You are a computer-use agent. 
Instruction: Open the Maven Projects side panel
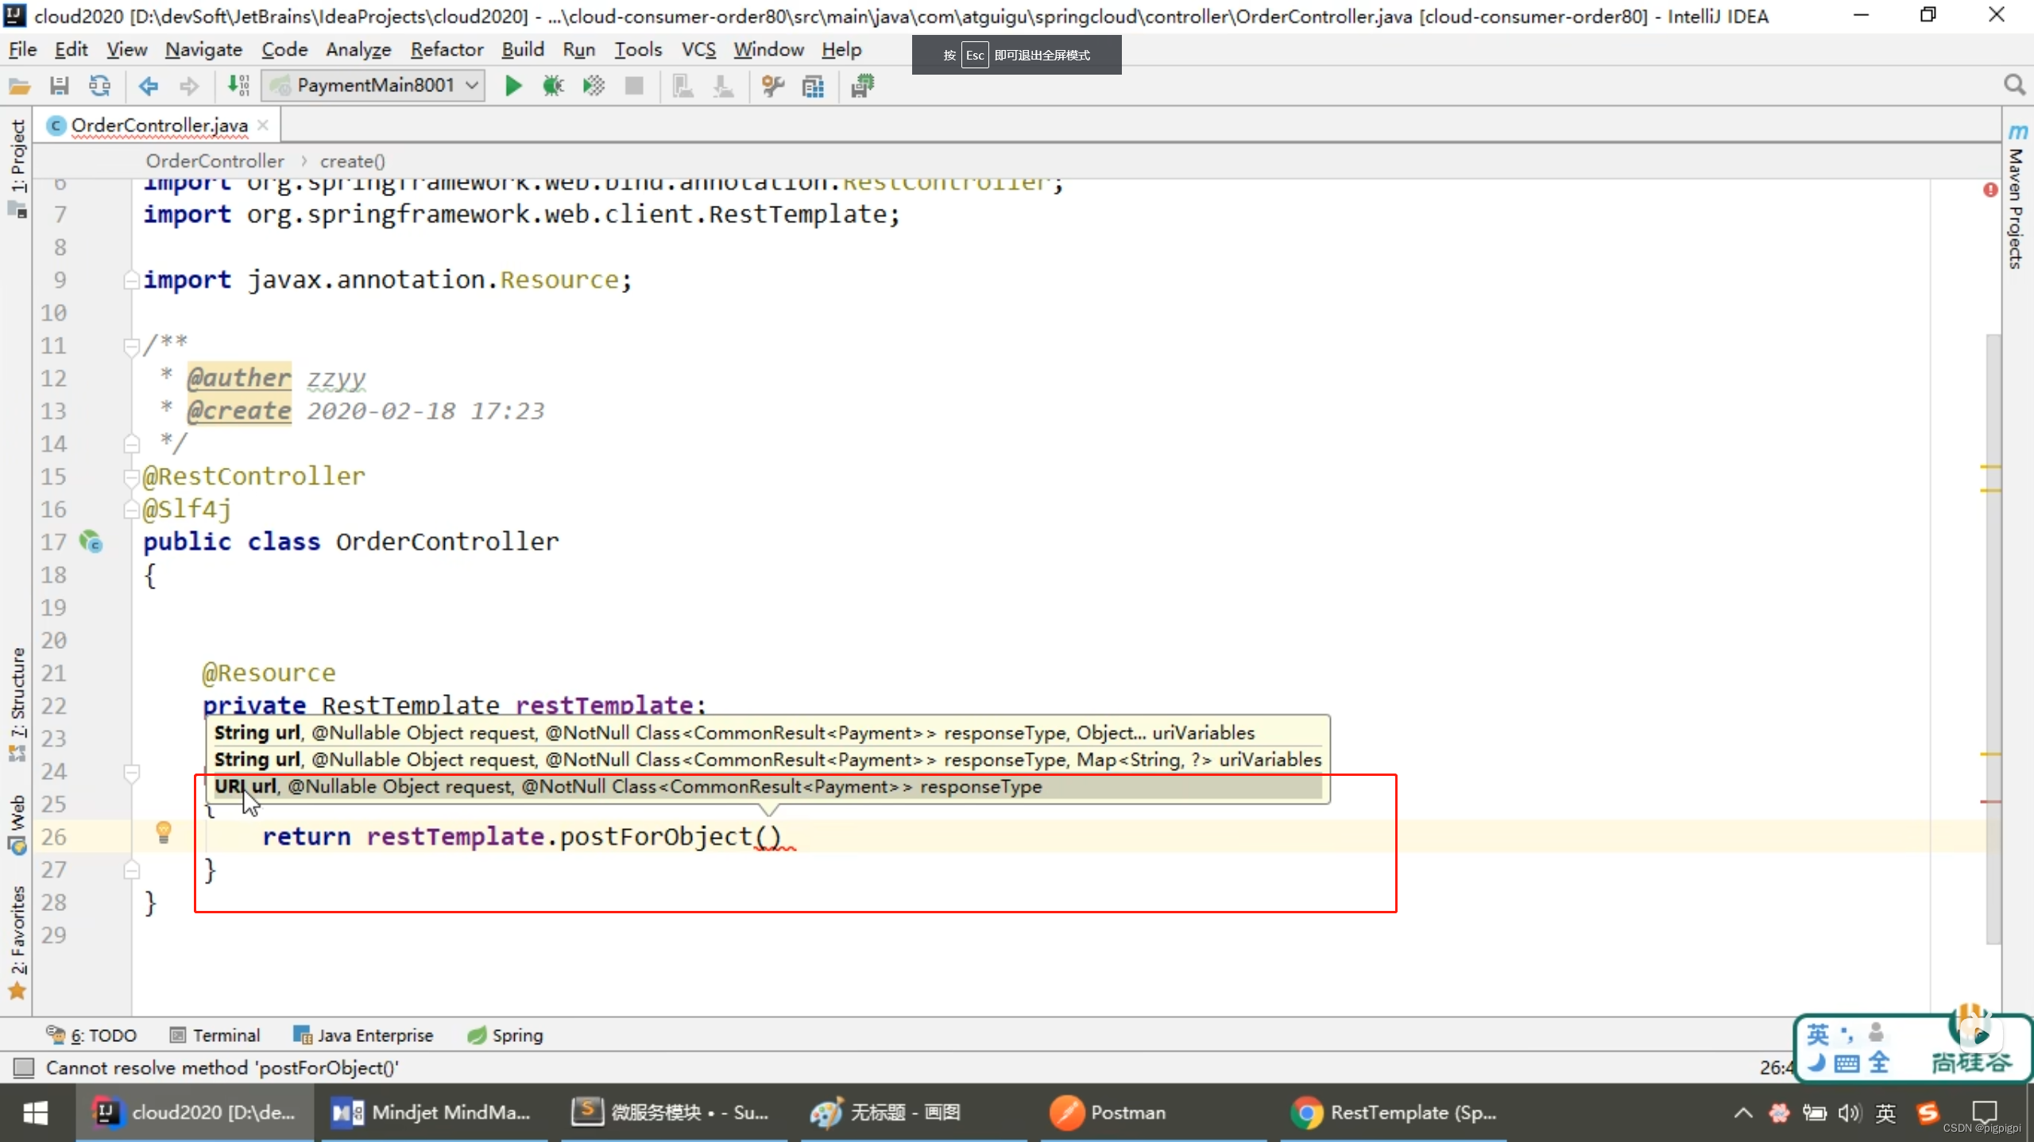tap(2017, 199)
